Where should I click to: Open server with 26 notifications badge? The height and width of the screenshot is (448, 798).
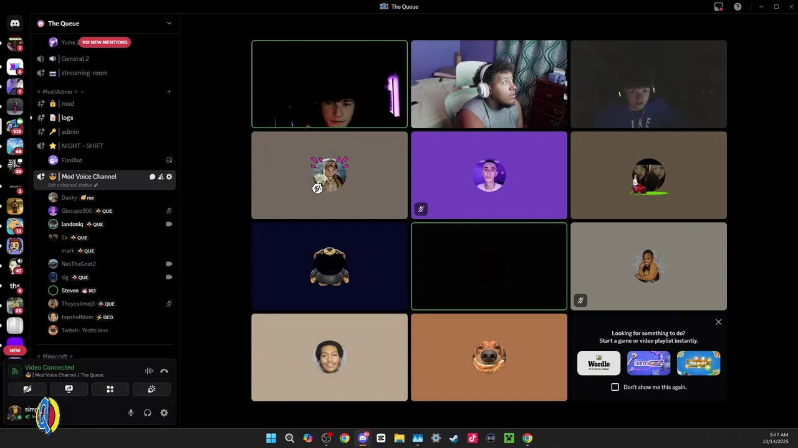coord(15,166)
